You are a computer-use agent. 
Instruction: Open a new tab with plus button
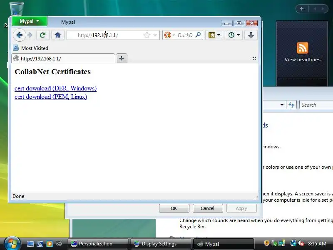122,58
